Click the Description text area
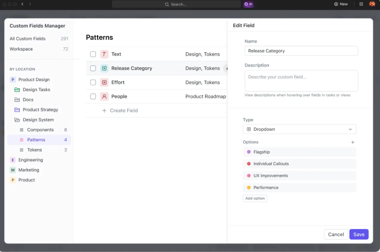 (301, 81)
